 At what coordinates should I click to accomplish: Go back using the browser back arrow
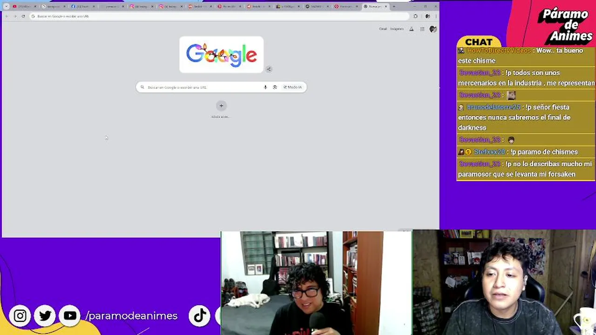[7, 16]
